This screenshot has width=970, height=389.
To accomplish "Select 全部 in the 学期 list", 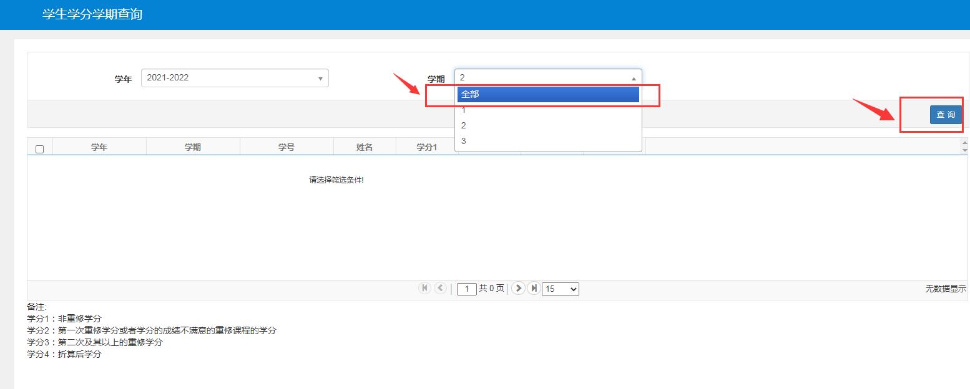I will pyautogui.click(x=548, y=94).
